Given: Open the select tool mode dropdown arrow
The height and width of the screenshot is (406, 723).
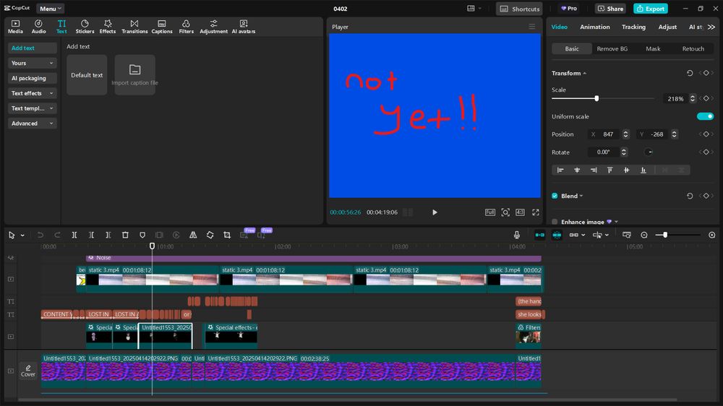Looking at the screenshot, I should pyautogui.click(x=22, y=236).
